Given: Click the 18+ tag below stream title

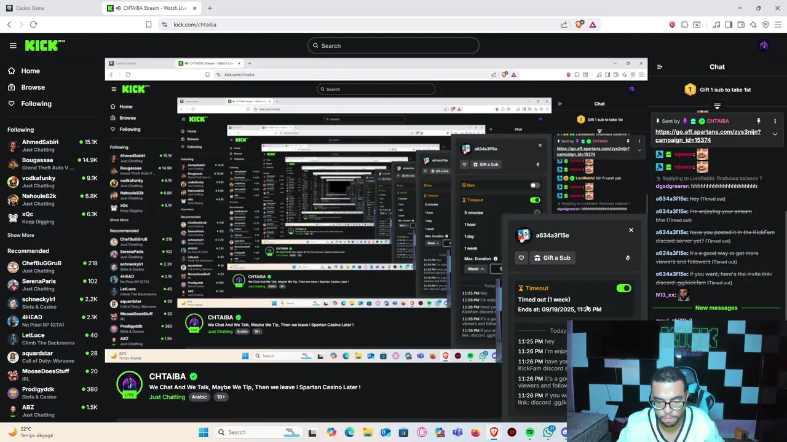Looking at the screenshot, I should point(221,397).
